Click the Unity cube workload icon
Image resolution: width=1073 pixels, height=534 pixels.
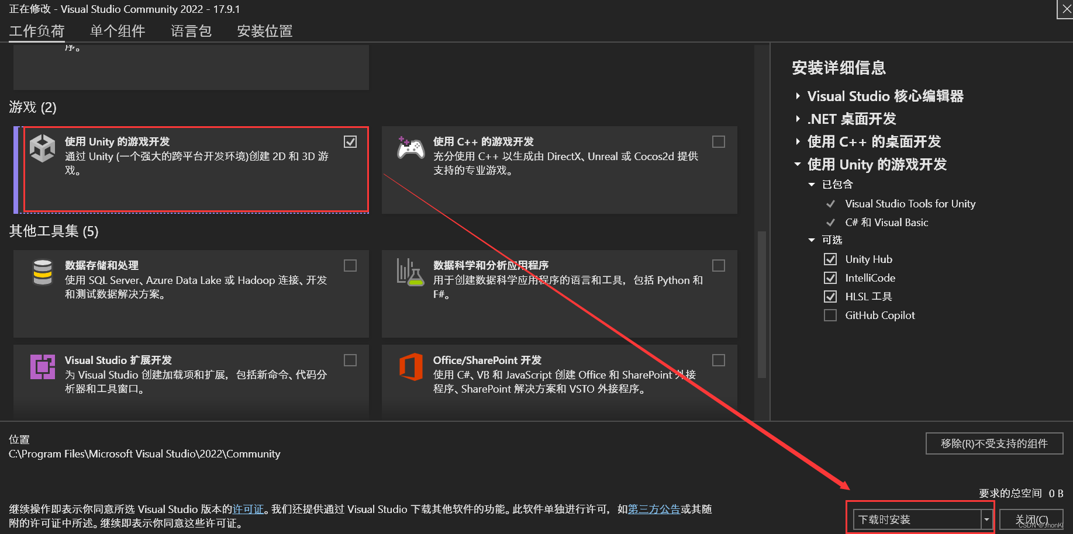pos(43,148)
